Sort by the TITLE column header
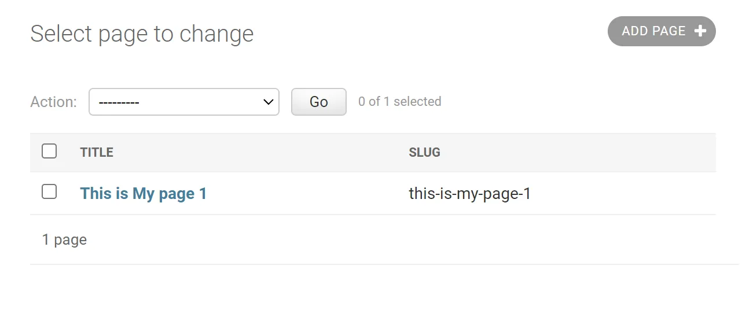 pyautogui.click(x=97, y=153)
